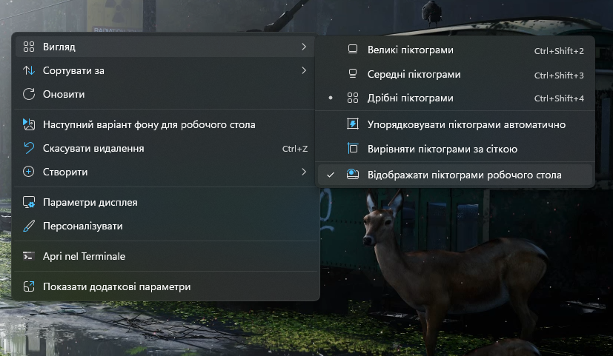Click Наступний варіант фону для робочого стола

149,125
